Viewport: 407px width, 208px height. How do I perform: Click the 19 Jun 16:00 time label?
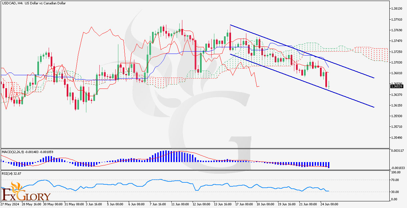tap(287, 204)
